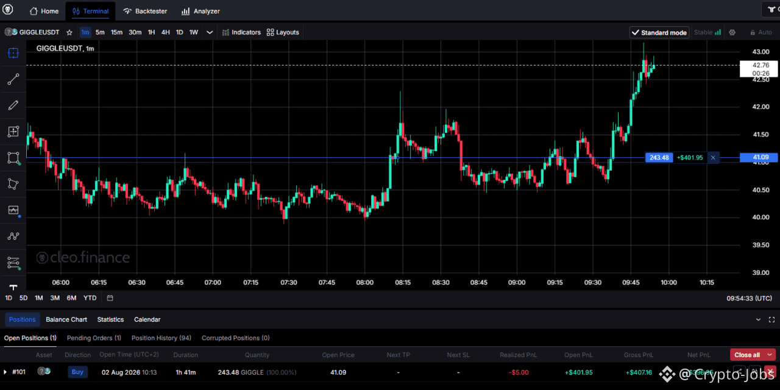Click the 09:54:33 (UTC) clock
Screen dimensions: 780x390
(749, 298)
